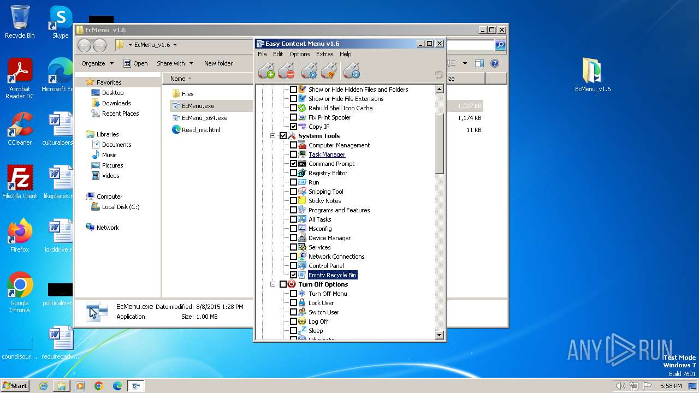Viewport: 699px width, 393px height.
Task: Click the tree list scroll up arrow
Action: pos(440,90)
